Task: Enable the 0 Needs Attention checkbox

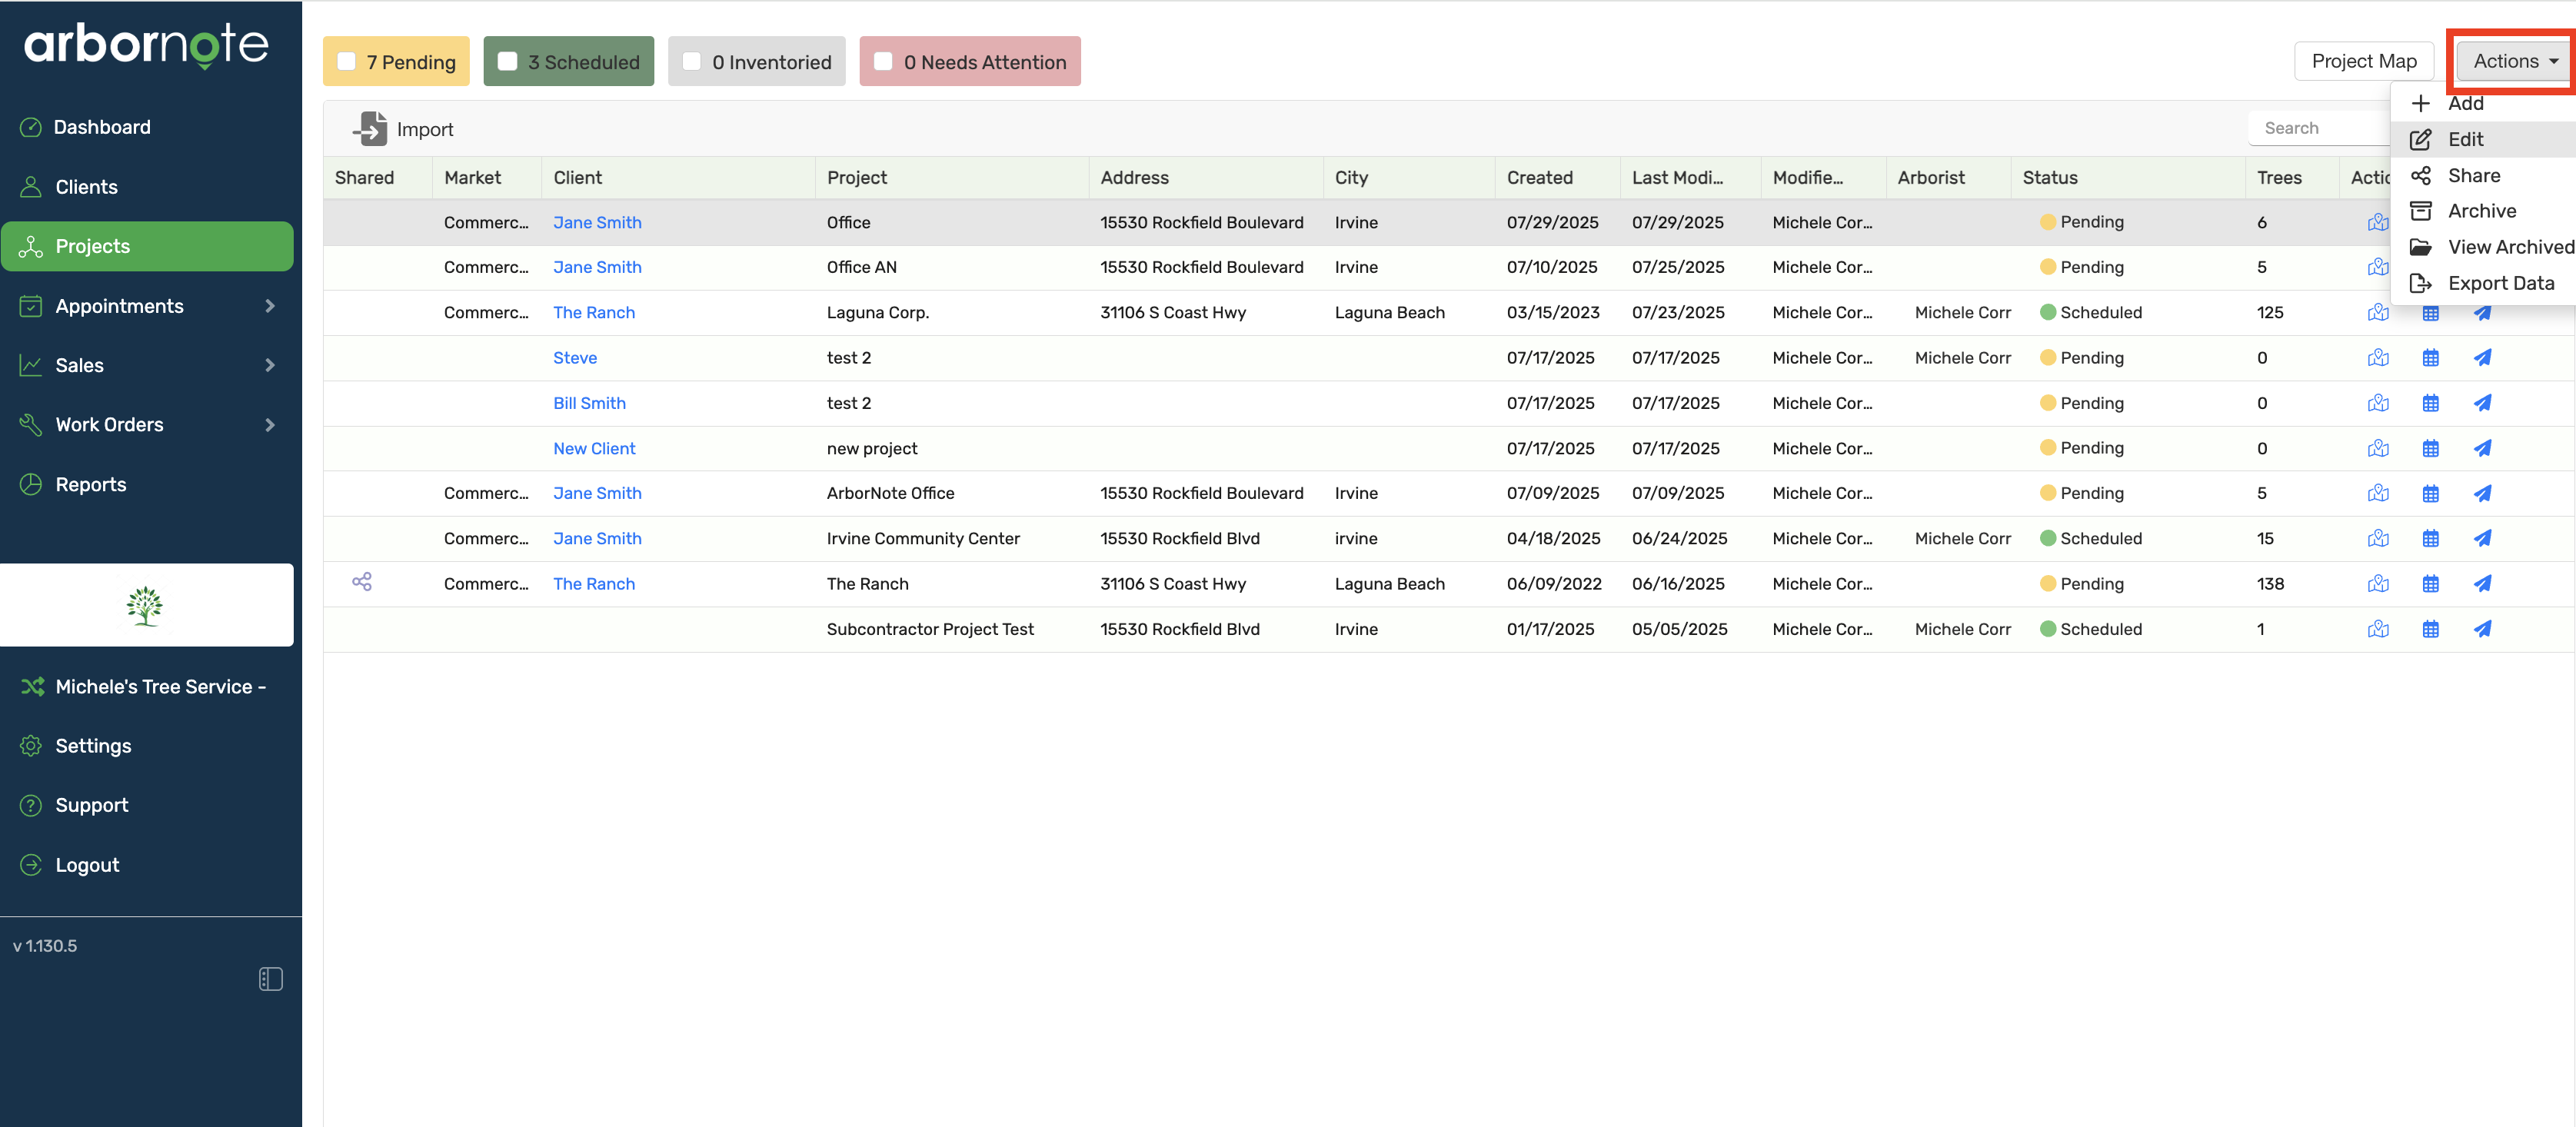Action: coord(883,62)
